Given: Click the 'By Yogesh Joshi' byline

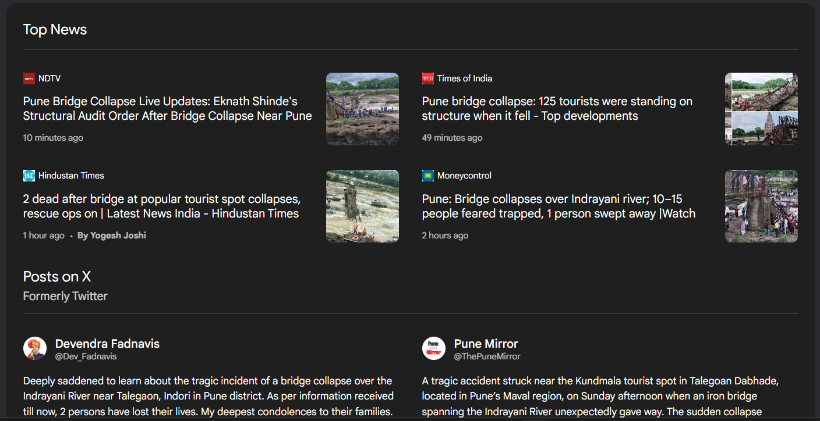Looking at the screenshot, I should [112, 236].
